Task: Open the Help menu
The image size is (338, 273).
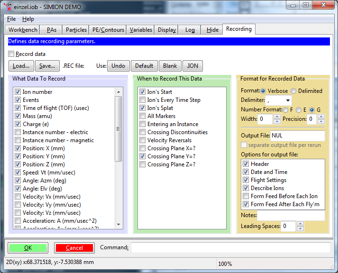Action: tap(28, 19)
